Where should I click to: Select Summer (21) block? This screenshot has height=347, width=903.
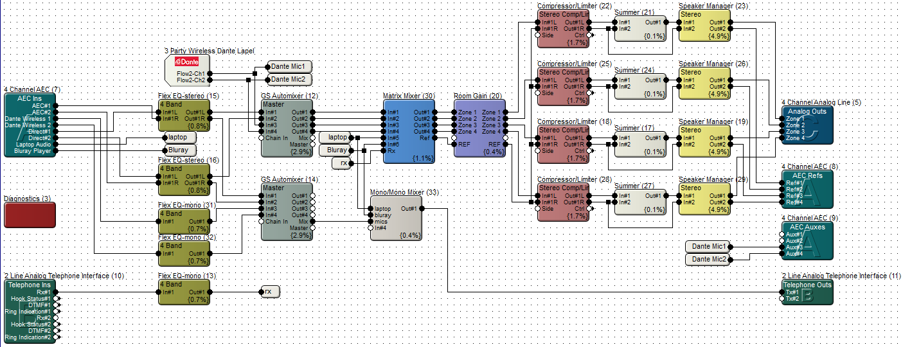point(640,28)
